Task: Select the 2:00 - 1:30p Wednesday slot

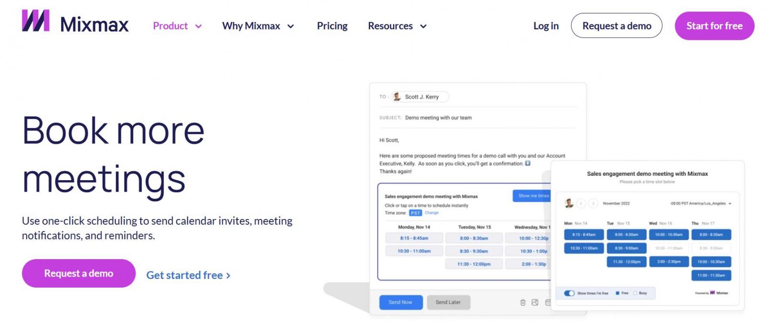Action: coord(529,264)
